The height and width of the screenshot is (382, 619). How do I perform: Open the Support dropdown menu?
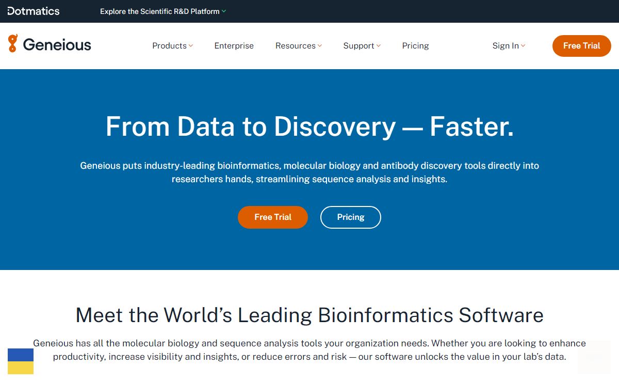point(362,45)
